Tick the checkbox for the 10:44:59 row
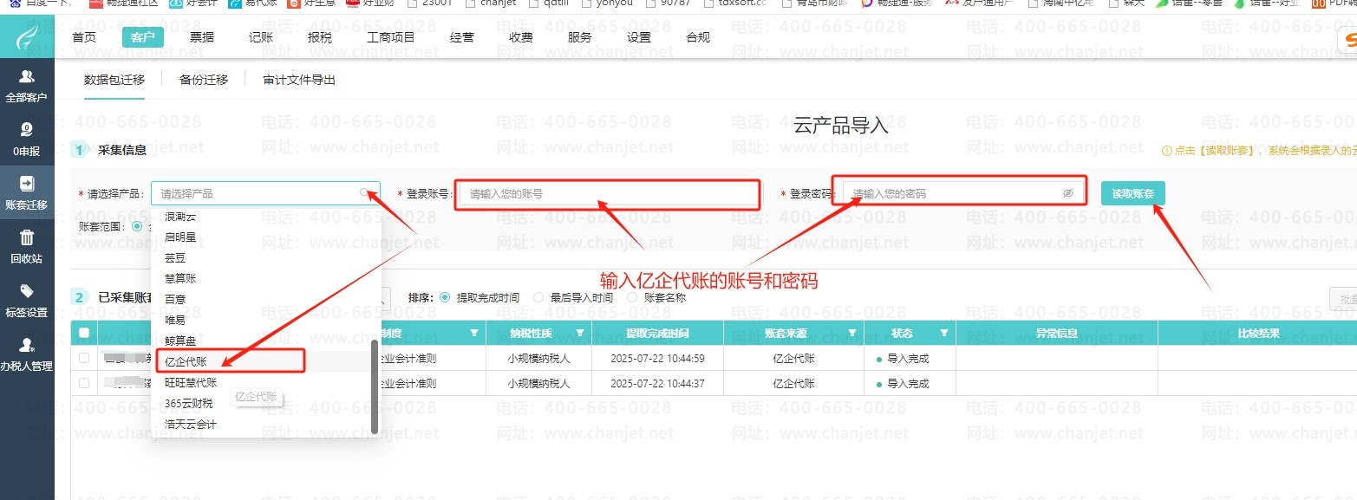The height and width of the screenshot is (500, 1357). click(x=84, y=358)
